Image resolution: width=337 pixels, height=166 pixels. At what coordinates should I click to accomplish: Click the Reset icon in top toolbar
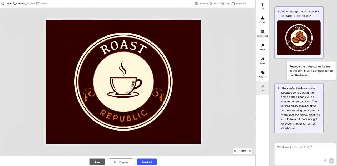point(3,3)
